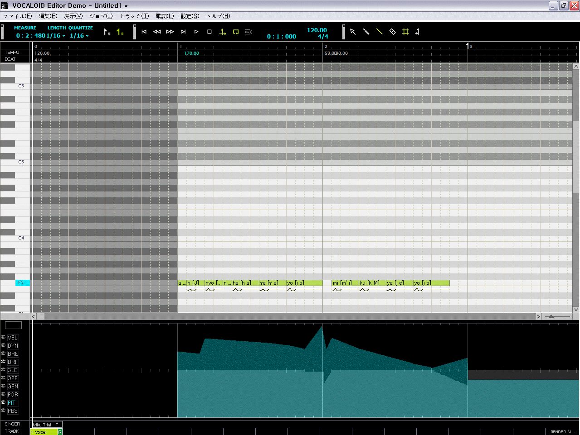
Task: Toggle the eye icon beside PIT
Action: [3, 402]
